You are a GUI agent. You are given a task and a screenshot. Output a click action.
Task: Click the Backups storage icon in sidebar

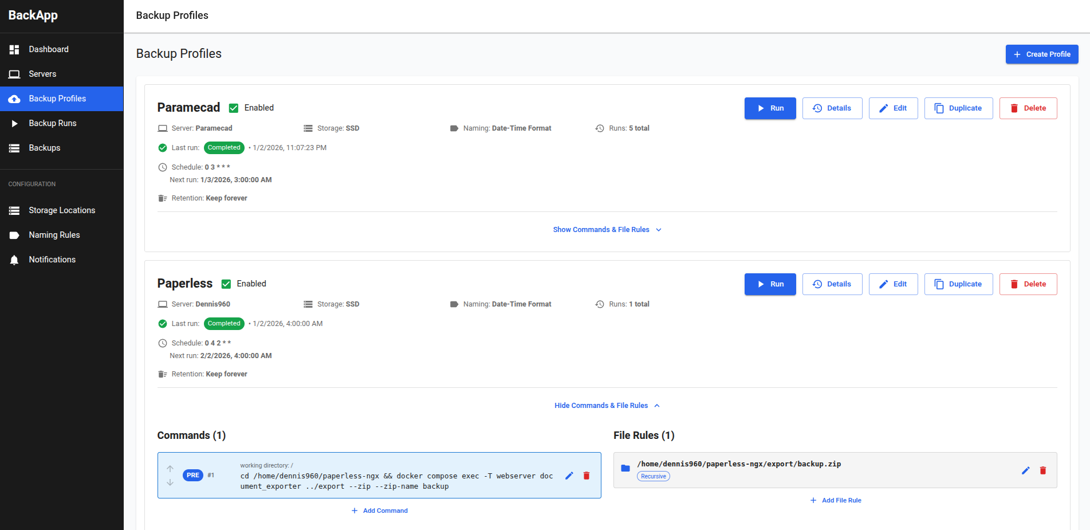[x=14, y=148]
